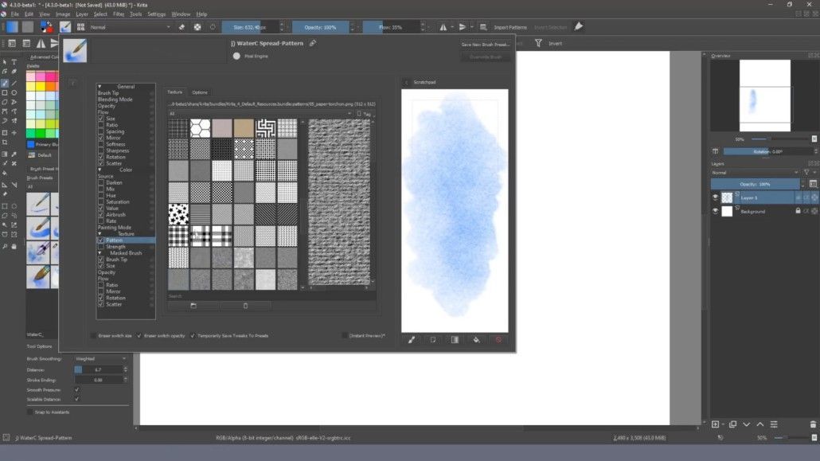
Task: Switch to the Options tab
Action: (200, 92)
